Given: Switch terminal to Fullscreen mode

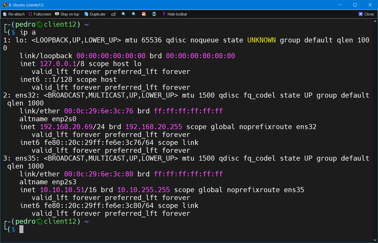Looking at the screenshot, I should click(40, 14).
